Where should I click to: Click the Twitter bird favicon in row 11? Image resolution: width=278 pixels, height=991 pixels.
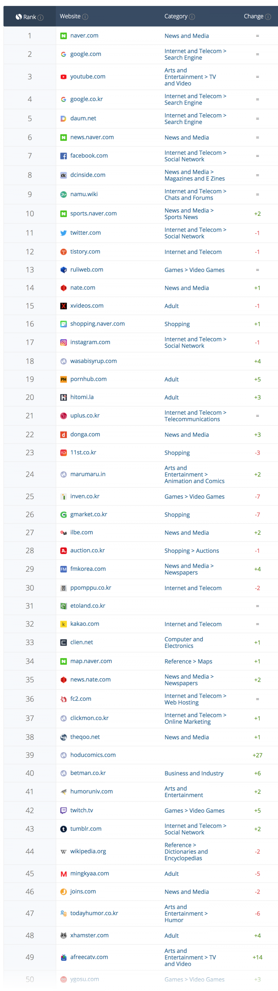click(x=64, y=233)
